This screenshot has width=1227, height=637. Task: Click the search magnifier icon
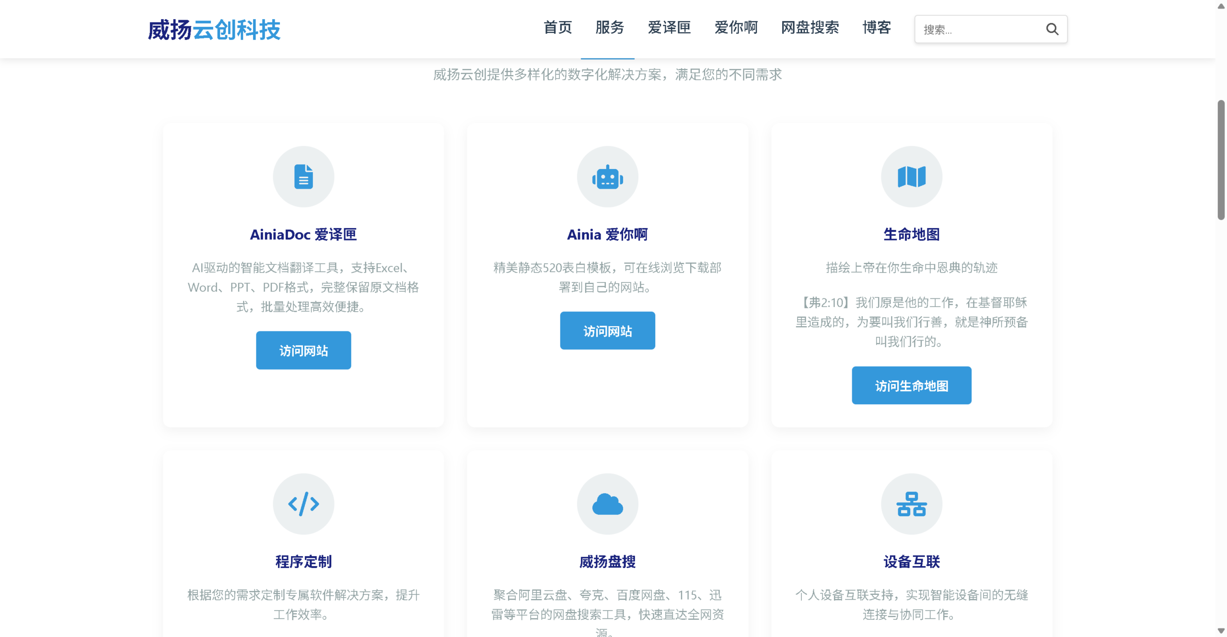(1052, 29)
